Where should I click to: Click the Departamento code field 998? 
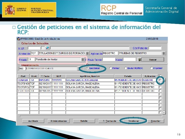click(22, 68)
